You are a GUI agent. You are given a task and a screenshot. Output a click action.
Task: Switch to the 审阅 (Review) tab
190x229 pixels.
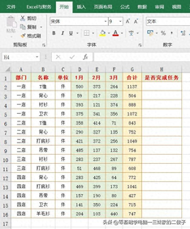[159, 7]
